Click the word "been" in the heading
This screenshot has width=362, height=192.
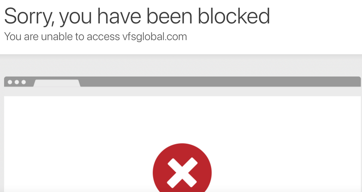169,16
